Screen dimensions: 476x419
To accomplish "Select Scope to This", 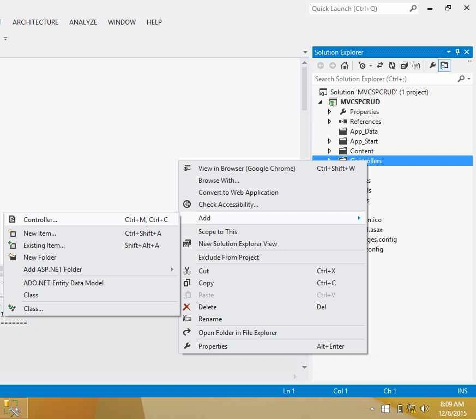I will (273, 231).
